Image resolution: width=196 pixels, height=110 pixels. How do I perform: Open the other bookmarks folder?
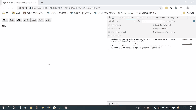pos(188,13)
